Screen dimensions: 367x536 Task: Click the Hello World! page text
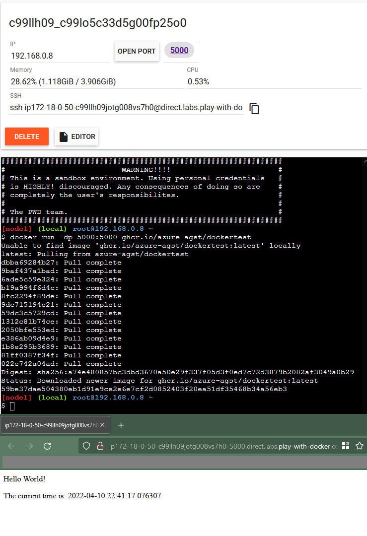click(24, 479)
